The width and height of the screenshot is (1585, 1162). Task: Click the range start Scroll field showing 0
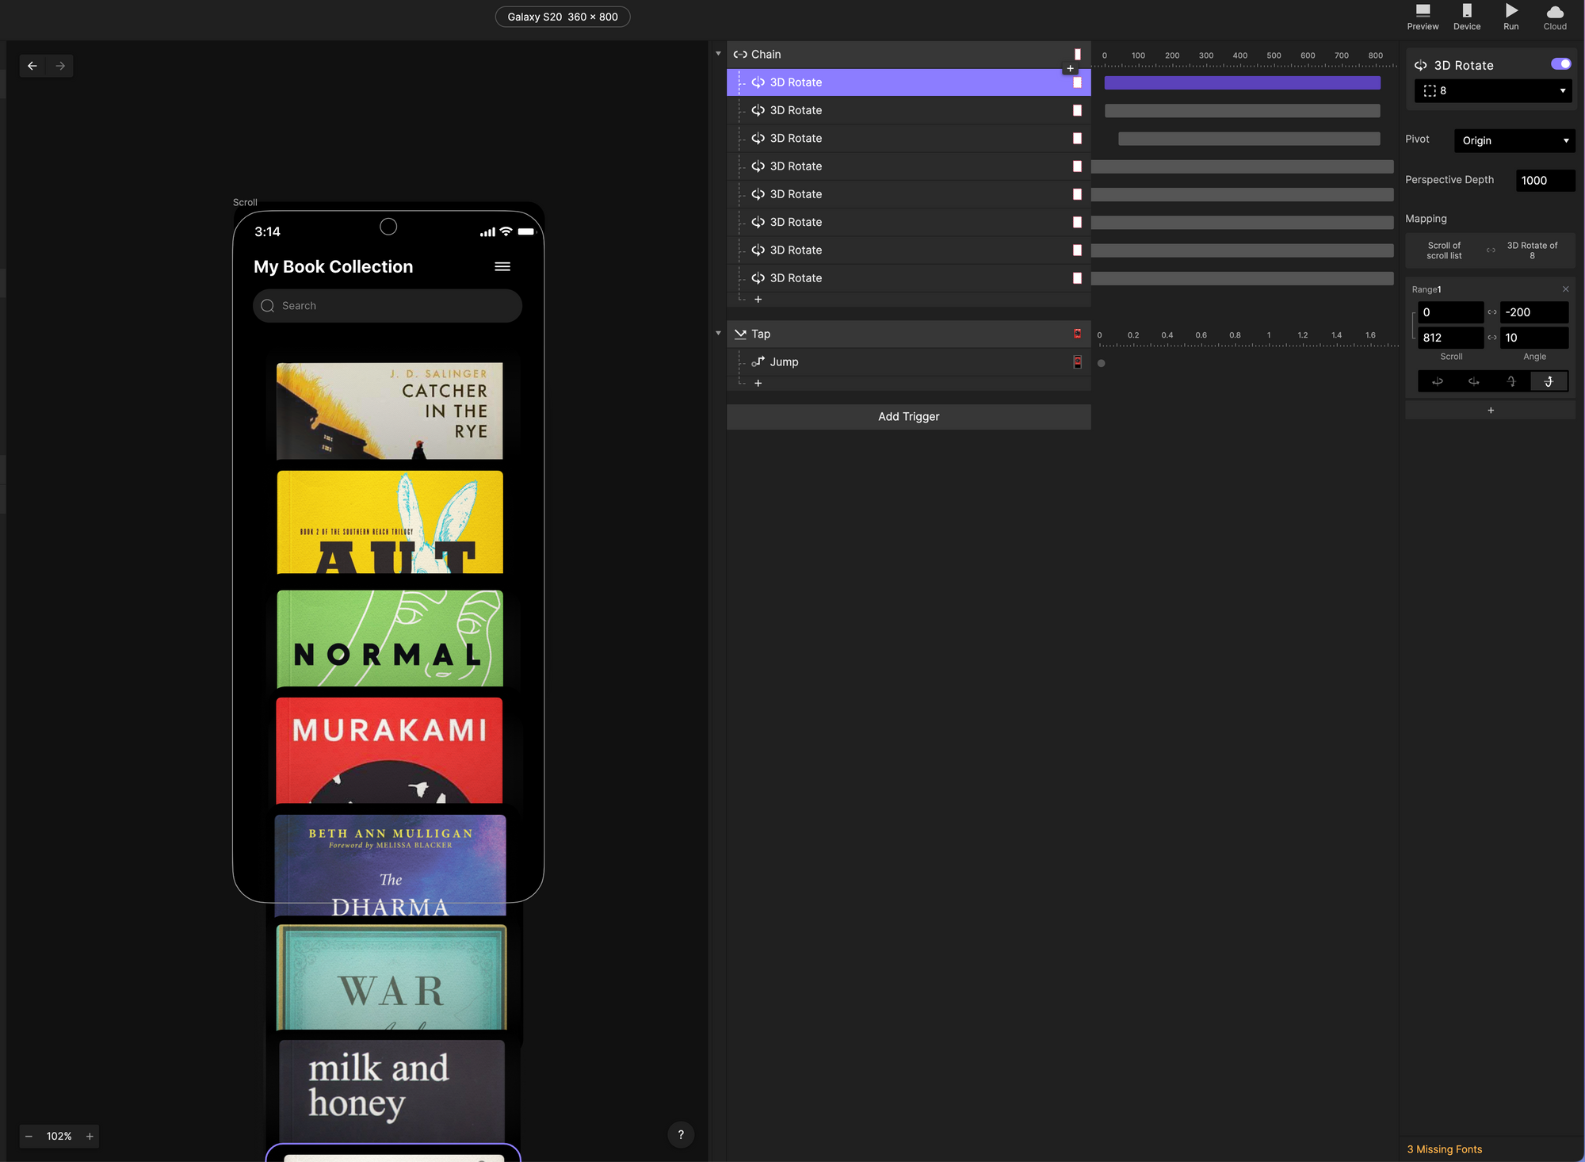[1450, 312]
